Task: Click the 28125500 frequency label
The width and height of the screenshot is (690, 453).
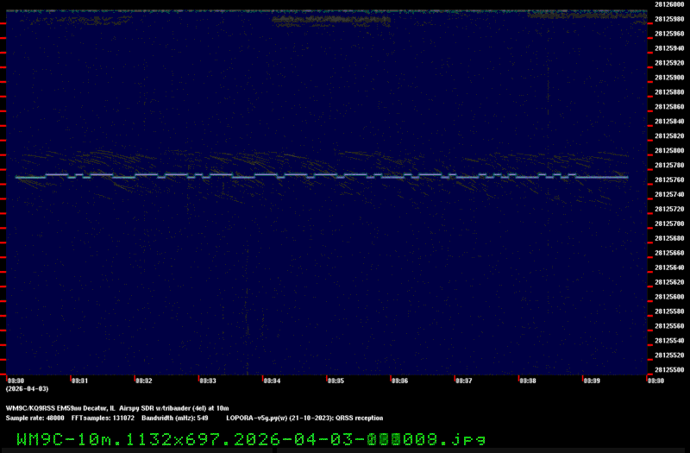Action: 669,370
